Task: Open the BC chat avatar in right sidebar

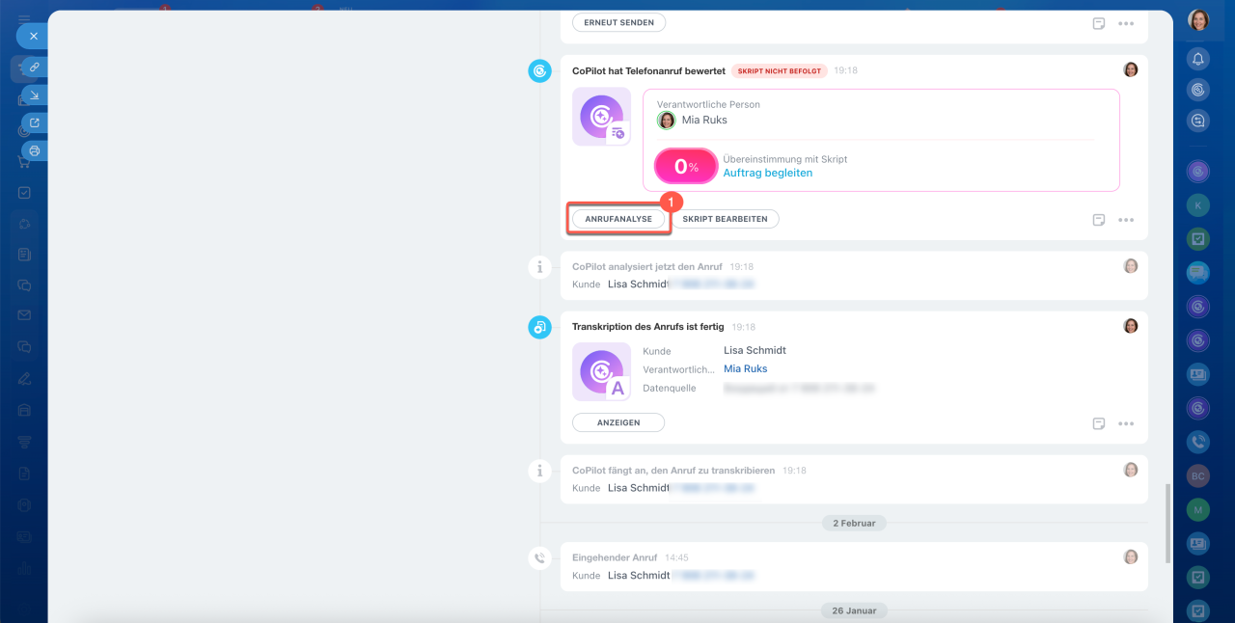Action: click(x=1198, y=476)
